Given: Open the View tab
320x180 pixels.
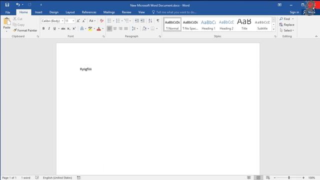Looking at the screenshot, I should tap(141, 12).
